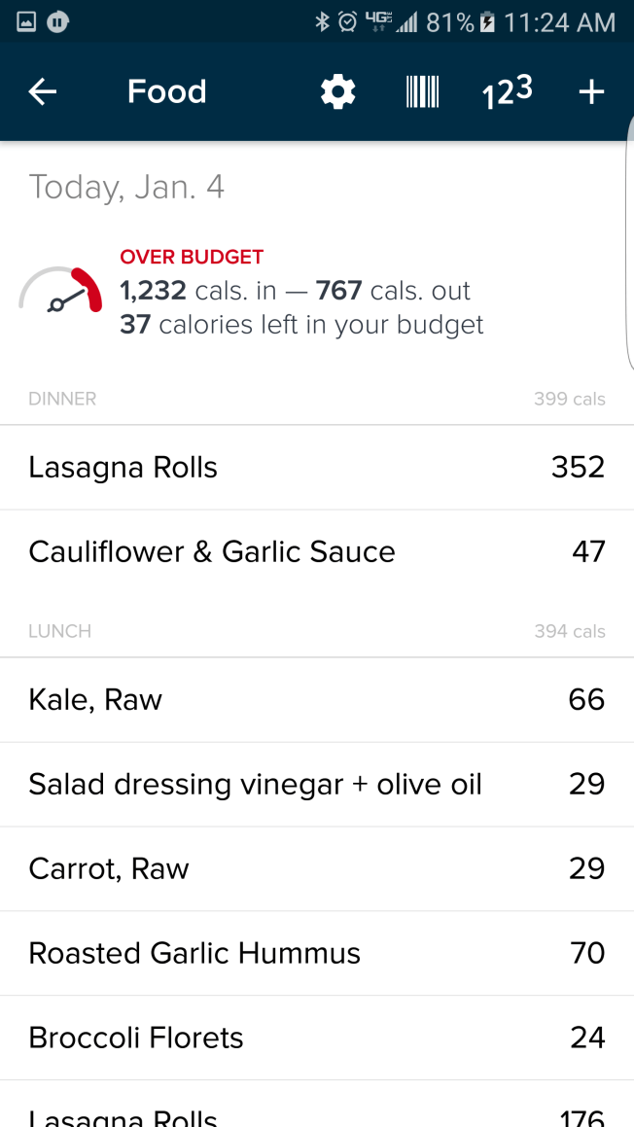Select the Broccoli Florets entry

pos(317,1038)
